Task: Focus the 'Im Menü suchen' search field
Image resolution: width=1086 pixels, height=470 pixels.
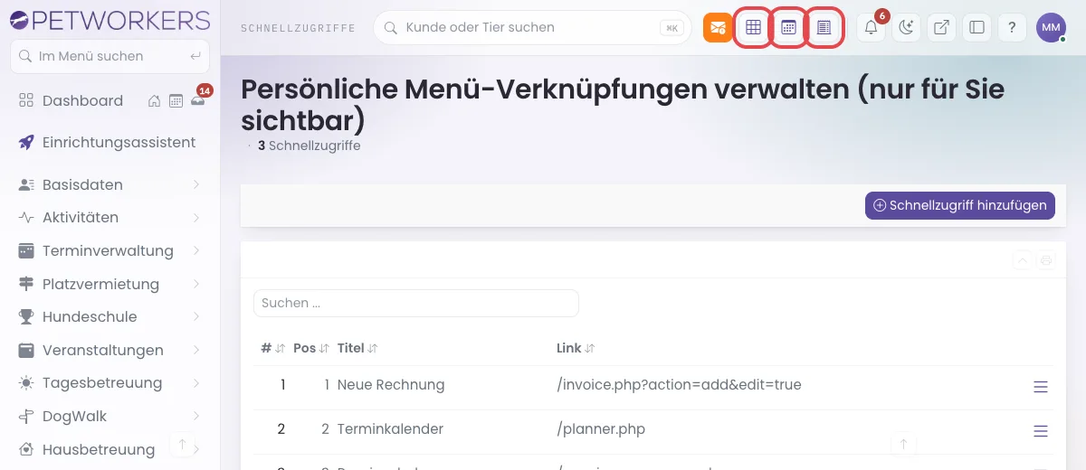Action: tap(110, 56)
